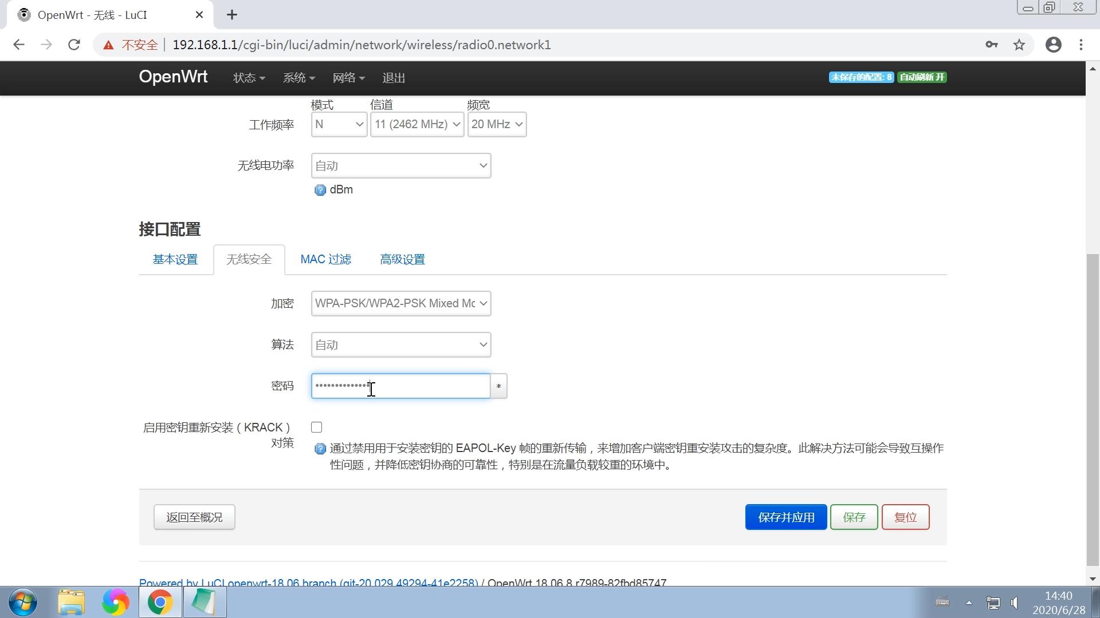The height and width of the screenshot is (618, 1100).
Task: Click the help icon next to dBm
Action: 320,190
